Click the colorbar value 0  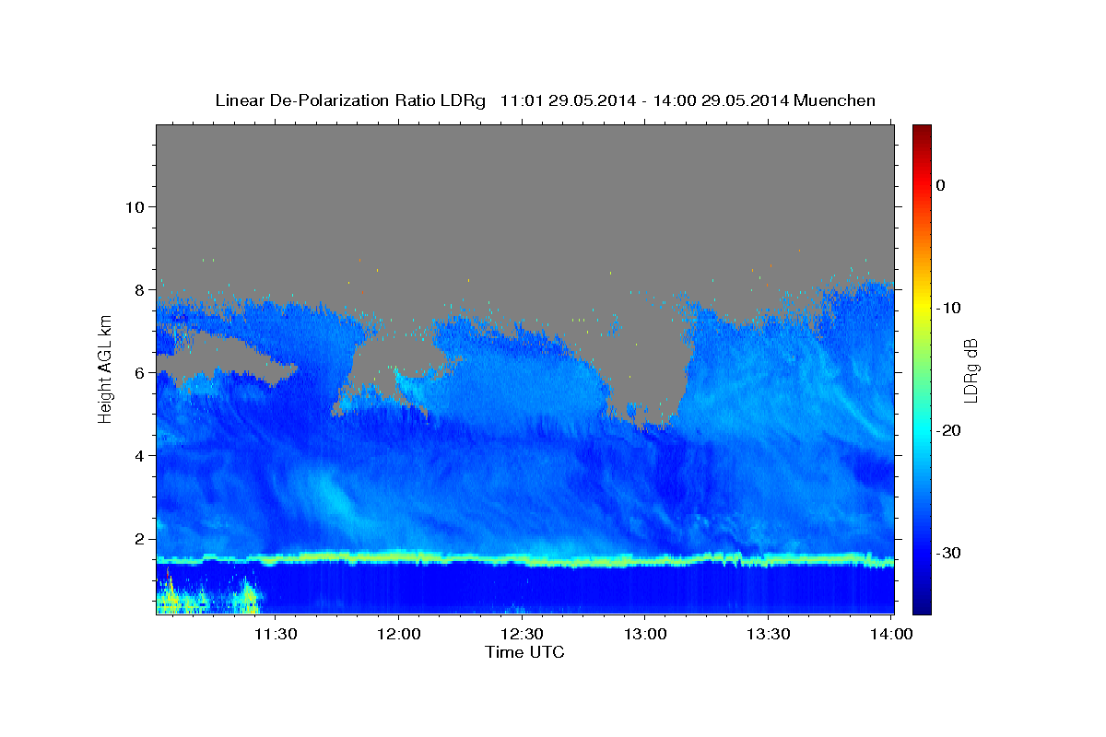(x=940, y=185)
